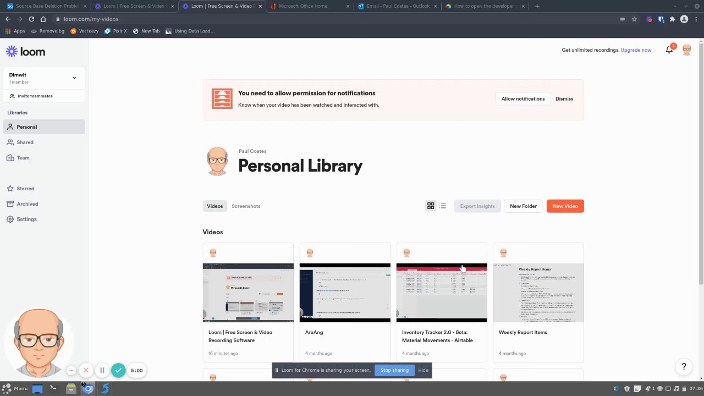
Task: Open the Weekly Report Items thumbnail
Action: tap(538, 293)
